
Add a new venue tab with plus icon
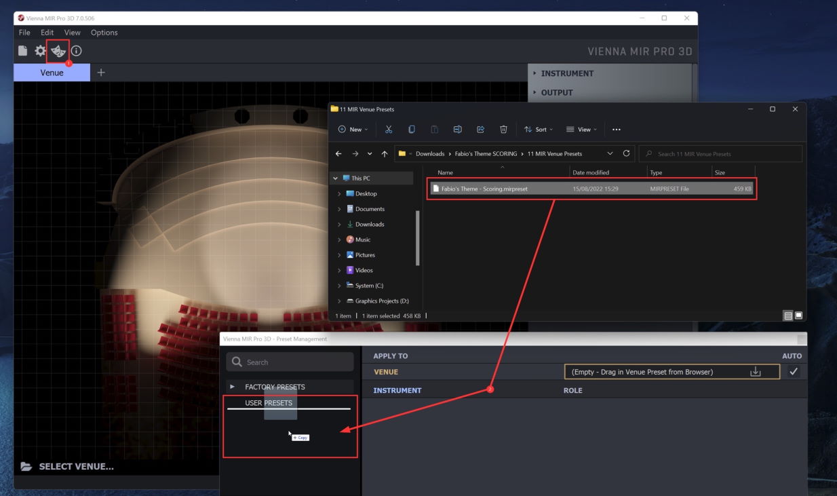101,73
